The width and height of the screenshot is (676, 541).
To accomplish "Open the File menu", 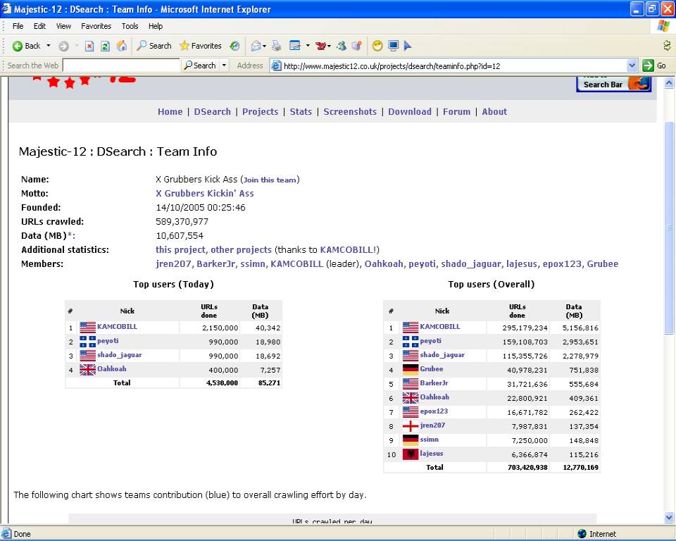I will tap(18, 26).
